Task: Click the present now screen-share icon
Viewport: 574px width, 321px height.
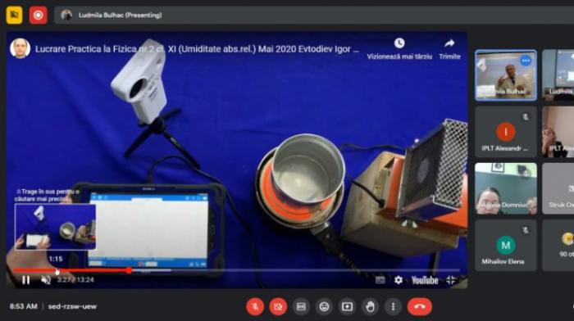Action: [x=347, y=306]
